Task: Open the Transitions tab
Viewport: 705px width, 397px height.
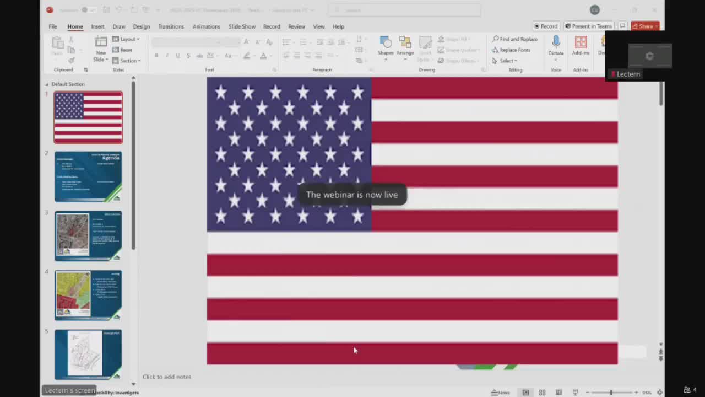Action: coord(171,26)
